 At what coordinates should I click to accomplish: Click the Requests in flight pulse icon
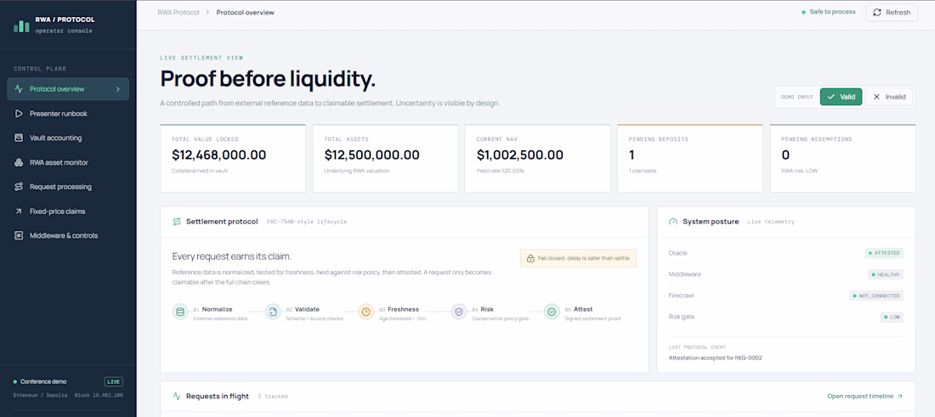pyautogui.click(x=177, y=396)
